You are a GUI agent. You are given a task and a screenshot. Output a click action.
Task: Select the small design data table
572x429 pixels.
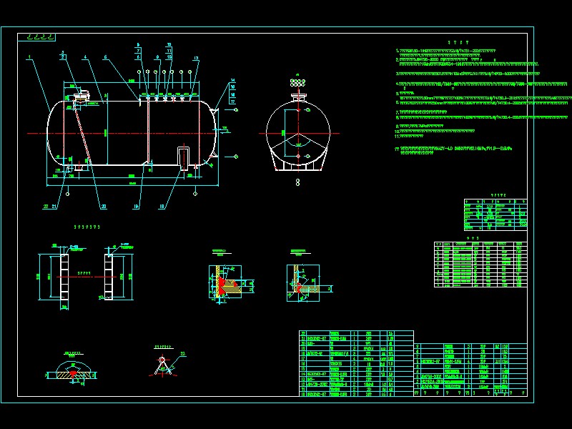[x=495, y=215]
